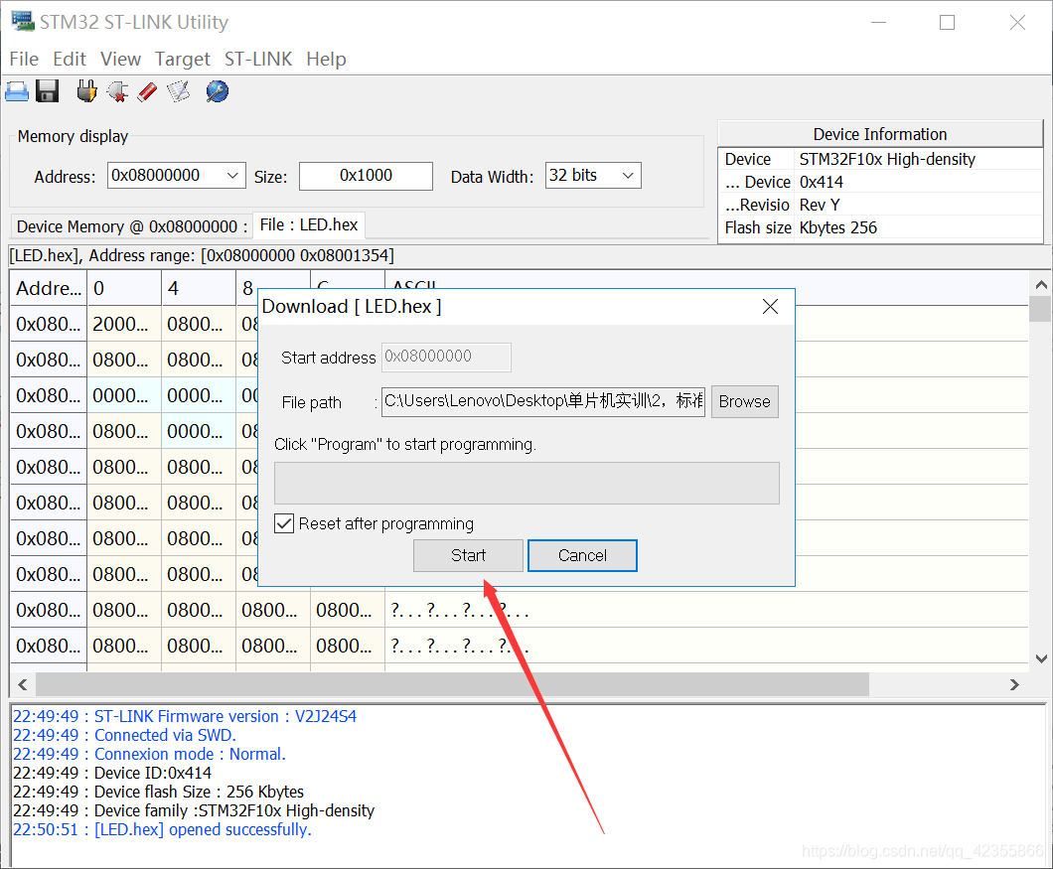The image size is (1053, 869).
Task: Click the Full chip erase eraser icon
Action: click(x=147, y=91)
